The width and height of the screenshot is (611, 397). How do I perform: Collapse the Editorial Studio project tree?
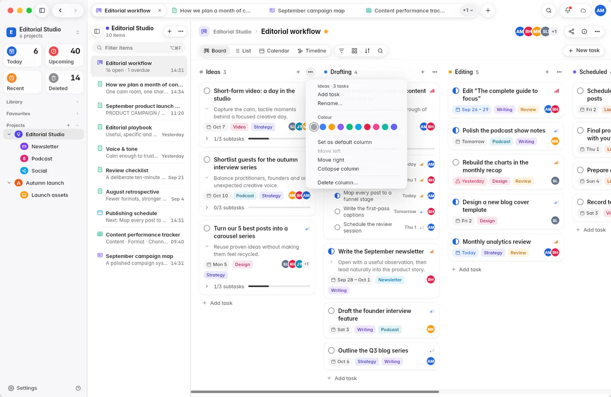9,134
